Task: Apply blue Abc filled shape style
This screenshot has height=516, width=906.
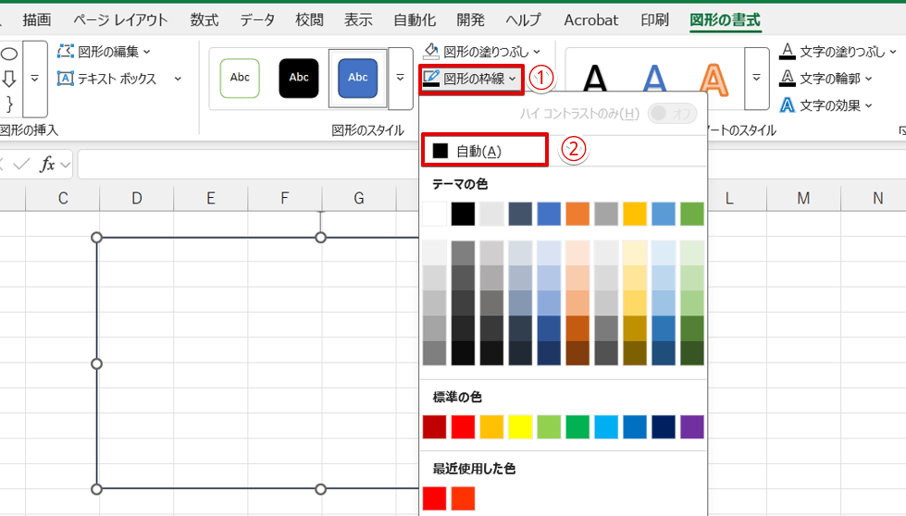Action: (357, 78)
